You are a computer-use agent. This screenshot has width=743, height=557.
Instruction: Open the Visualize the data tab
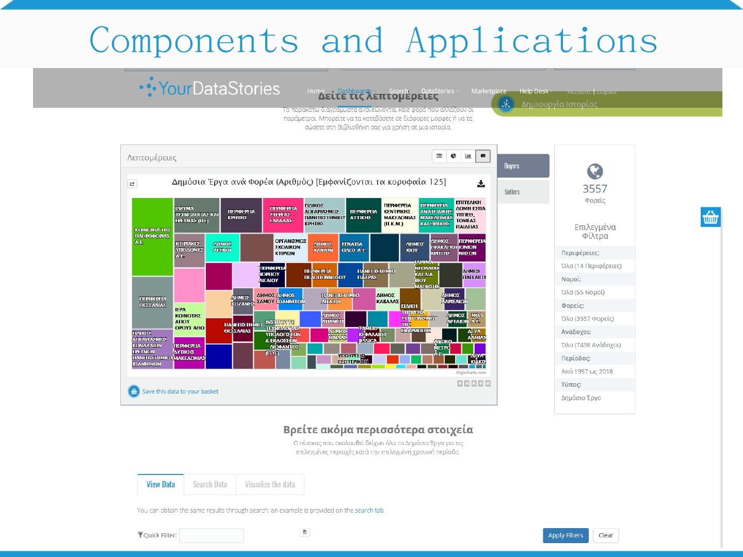(x=270, y=484)
